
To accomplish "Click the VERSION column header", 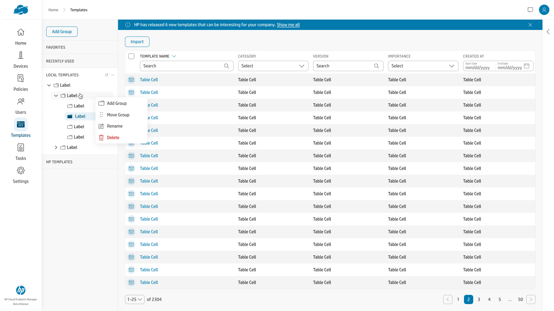I will (321, 56).
